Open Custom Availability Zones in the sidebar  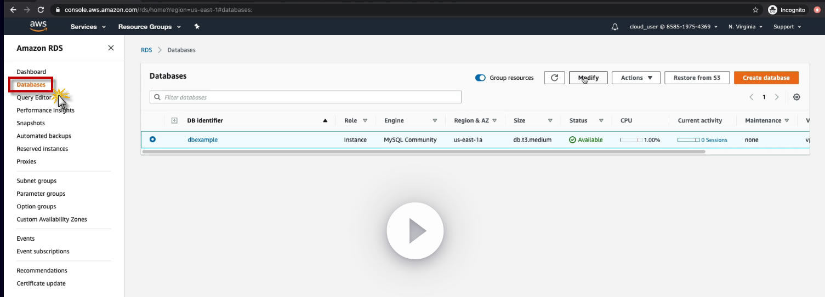52,219
